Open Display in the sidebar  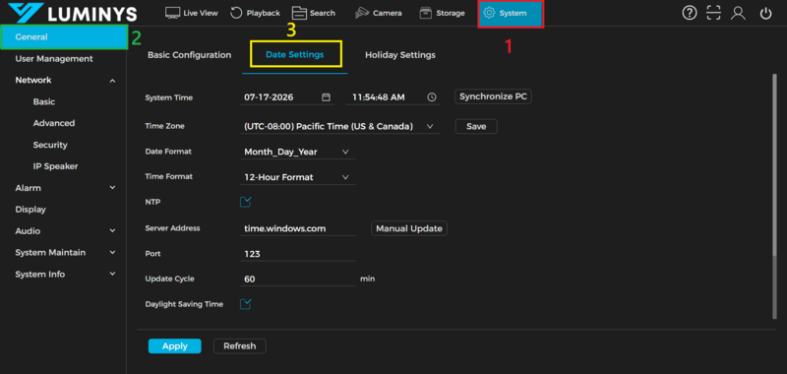click(30, 210)
